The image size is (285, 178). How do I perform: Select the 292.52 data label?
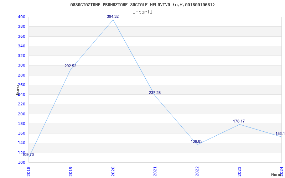pos(70,66)
